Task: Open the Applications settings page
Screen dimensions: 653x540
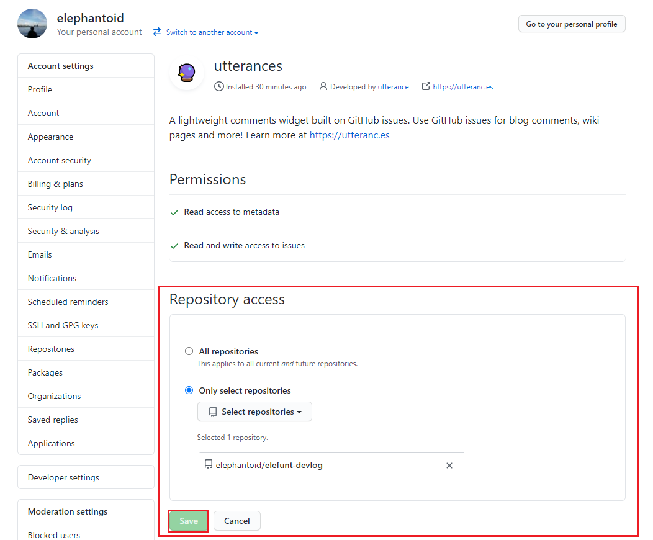Action: pos(51,443)
